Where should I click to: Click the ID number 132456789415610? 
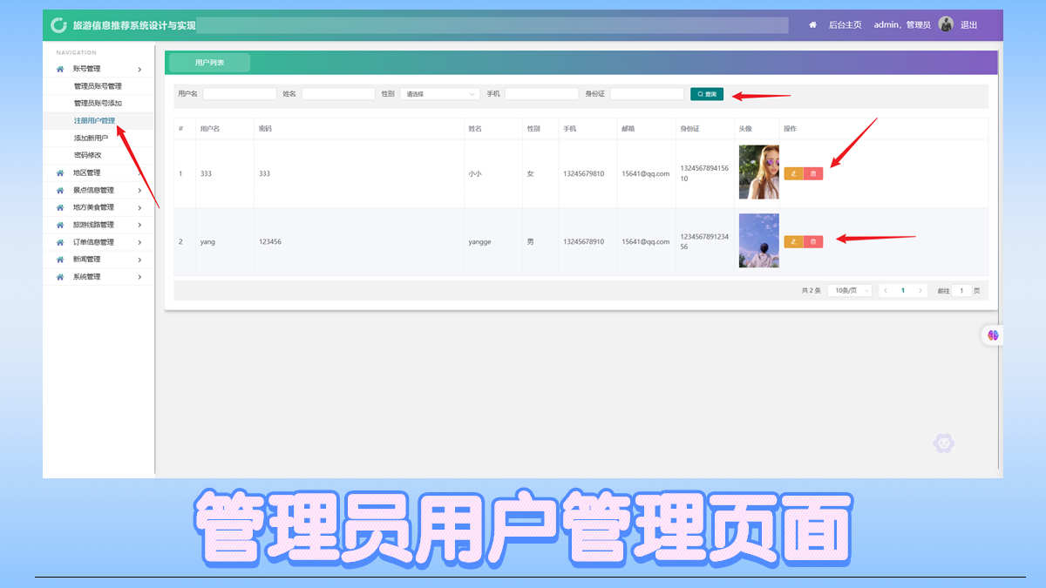coord(704,173)
